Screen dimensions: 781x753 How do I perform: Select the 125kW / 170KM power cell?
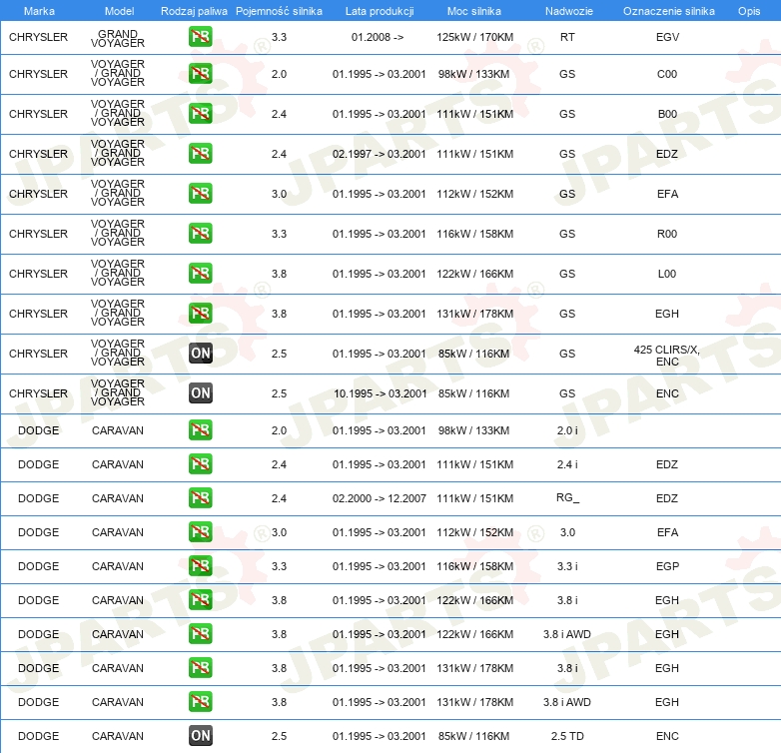(x=474, y=38)
